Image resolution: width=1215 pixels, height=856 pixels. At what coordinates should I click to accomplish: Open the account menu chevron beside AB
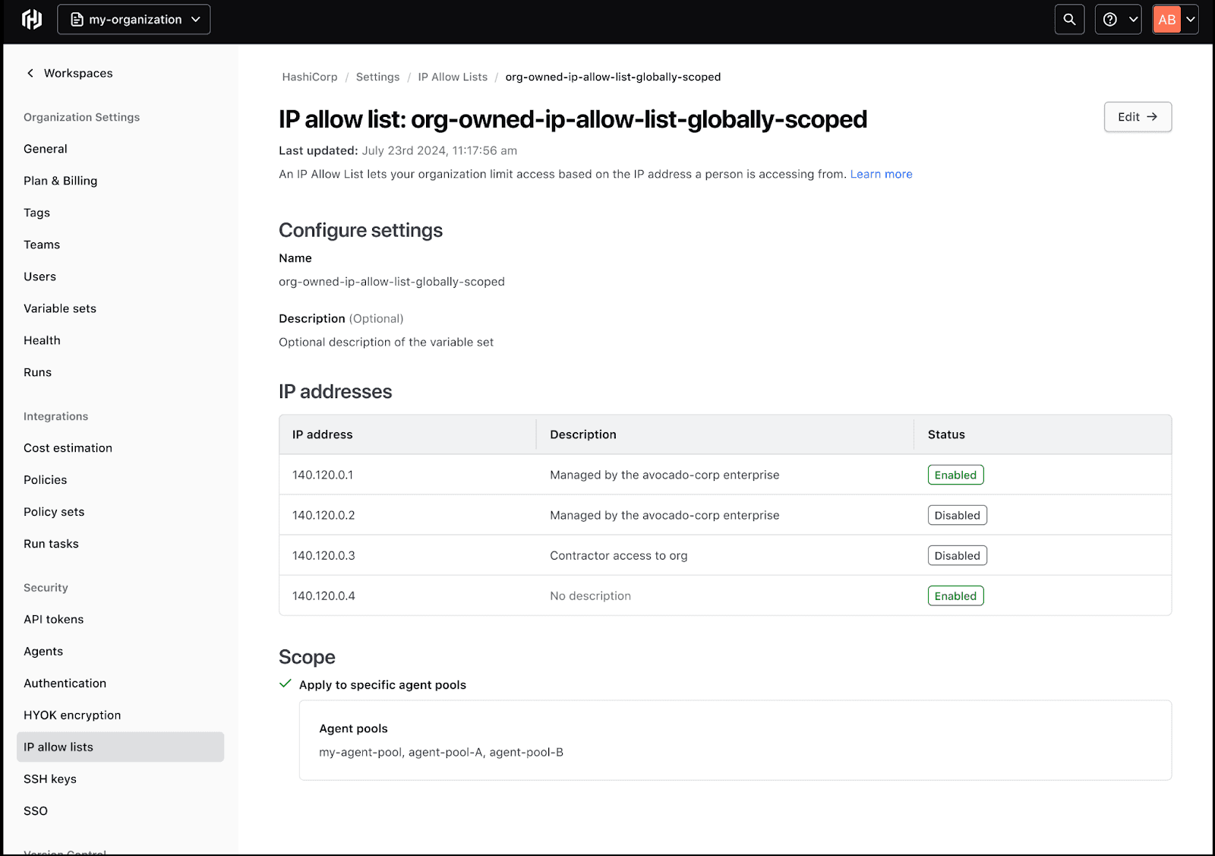pos(1189,19)
